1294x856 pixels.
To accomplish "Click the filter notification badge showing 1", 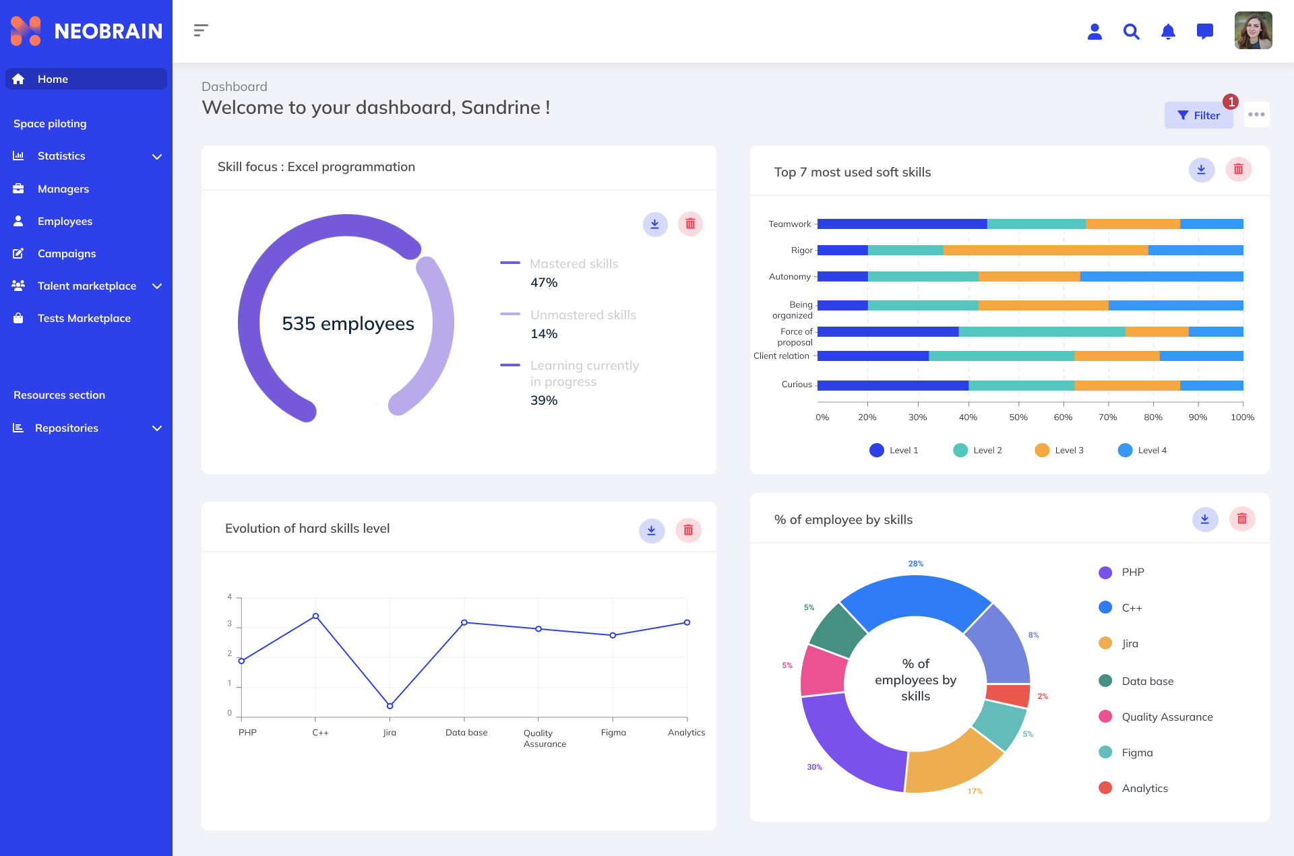I will tap(1231, 101).
